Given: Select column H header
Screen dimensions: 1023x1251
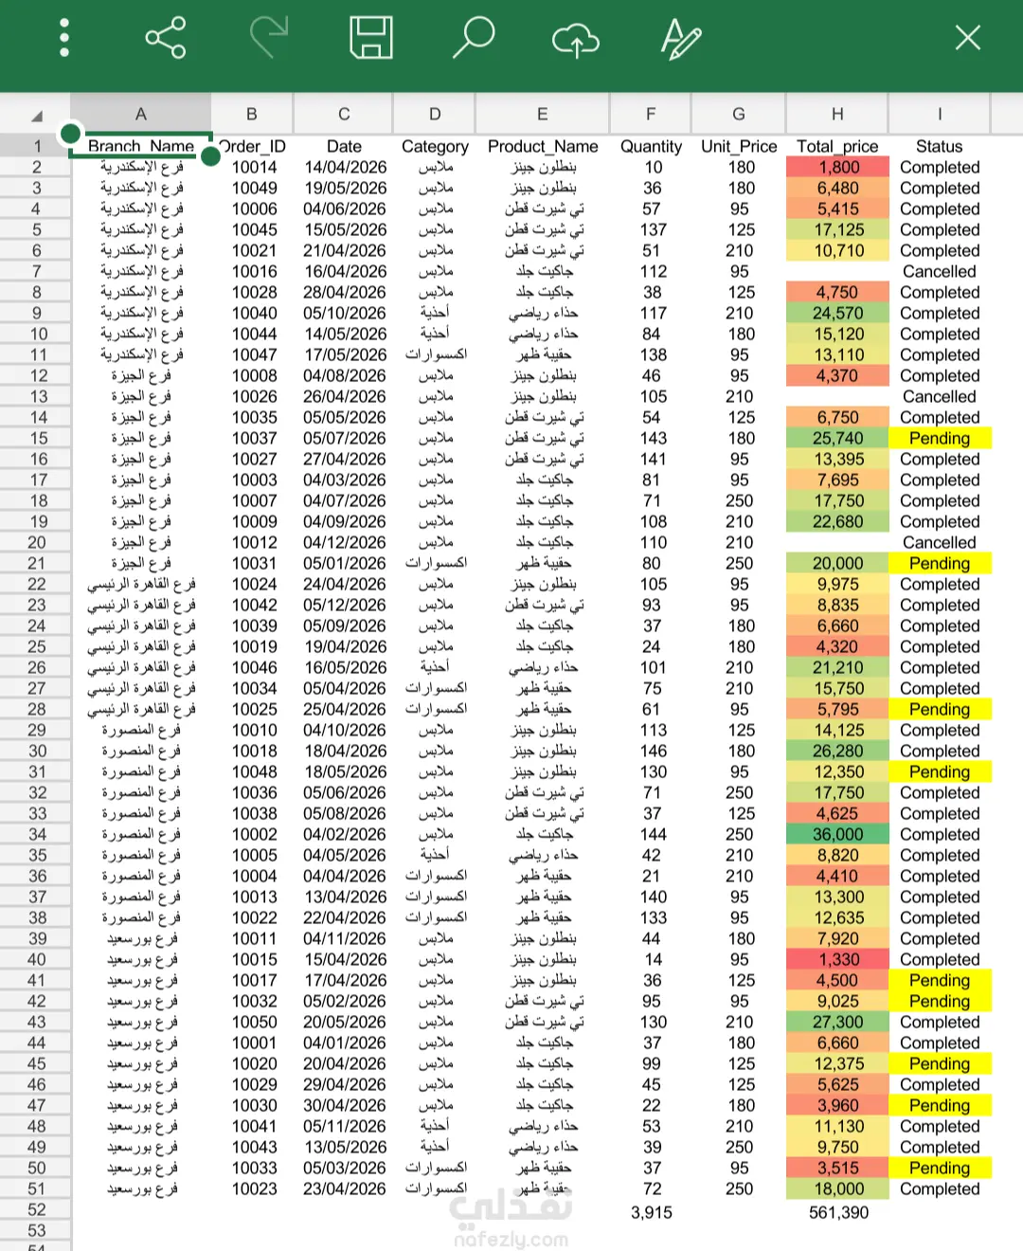Looking at the screenshot, I should click(x=837, y=115).
